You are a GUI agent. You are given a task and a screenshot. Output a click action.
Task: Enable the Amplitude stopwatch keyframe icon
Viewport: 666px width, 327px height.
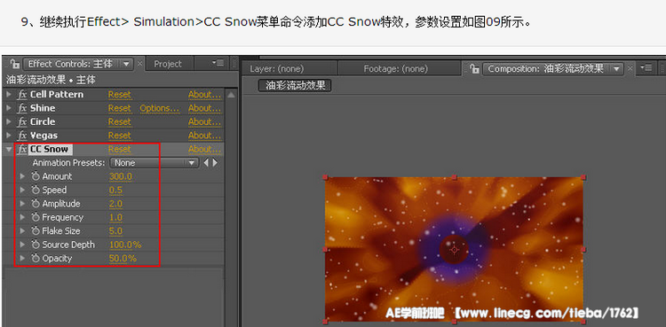[36, 204]
